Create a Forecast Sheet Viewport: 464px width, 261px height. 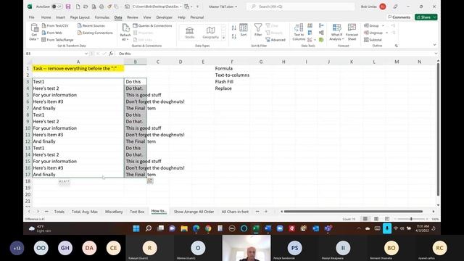[x=352, y=32]
